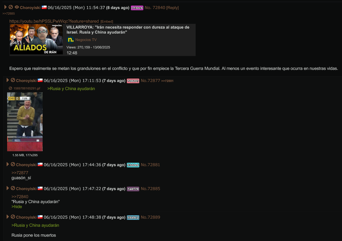Viewport: 342px width, 241px height.
Task: Click the hide icon on post 72885
Action: [x=13, y=188]
